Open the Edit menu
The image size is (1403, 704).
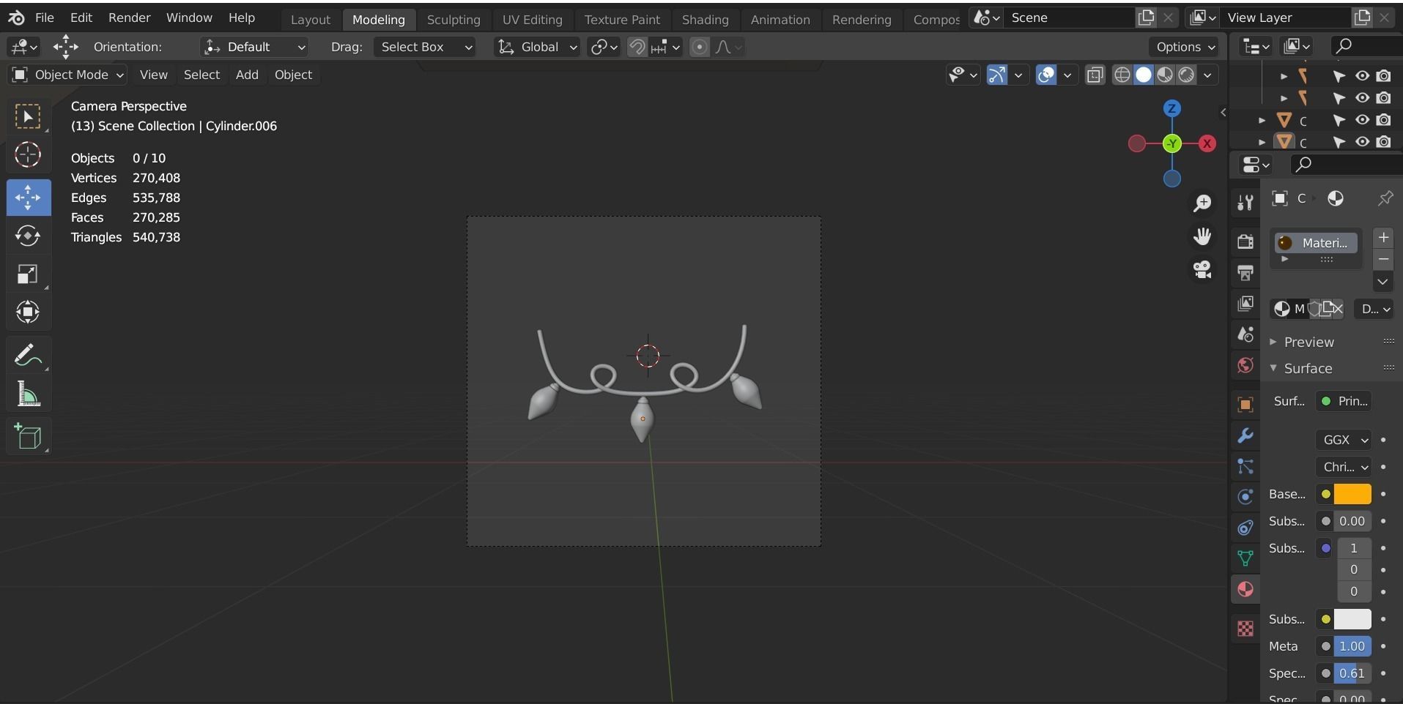[x=81, y=18]
